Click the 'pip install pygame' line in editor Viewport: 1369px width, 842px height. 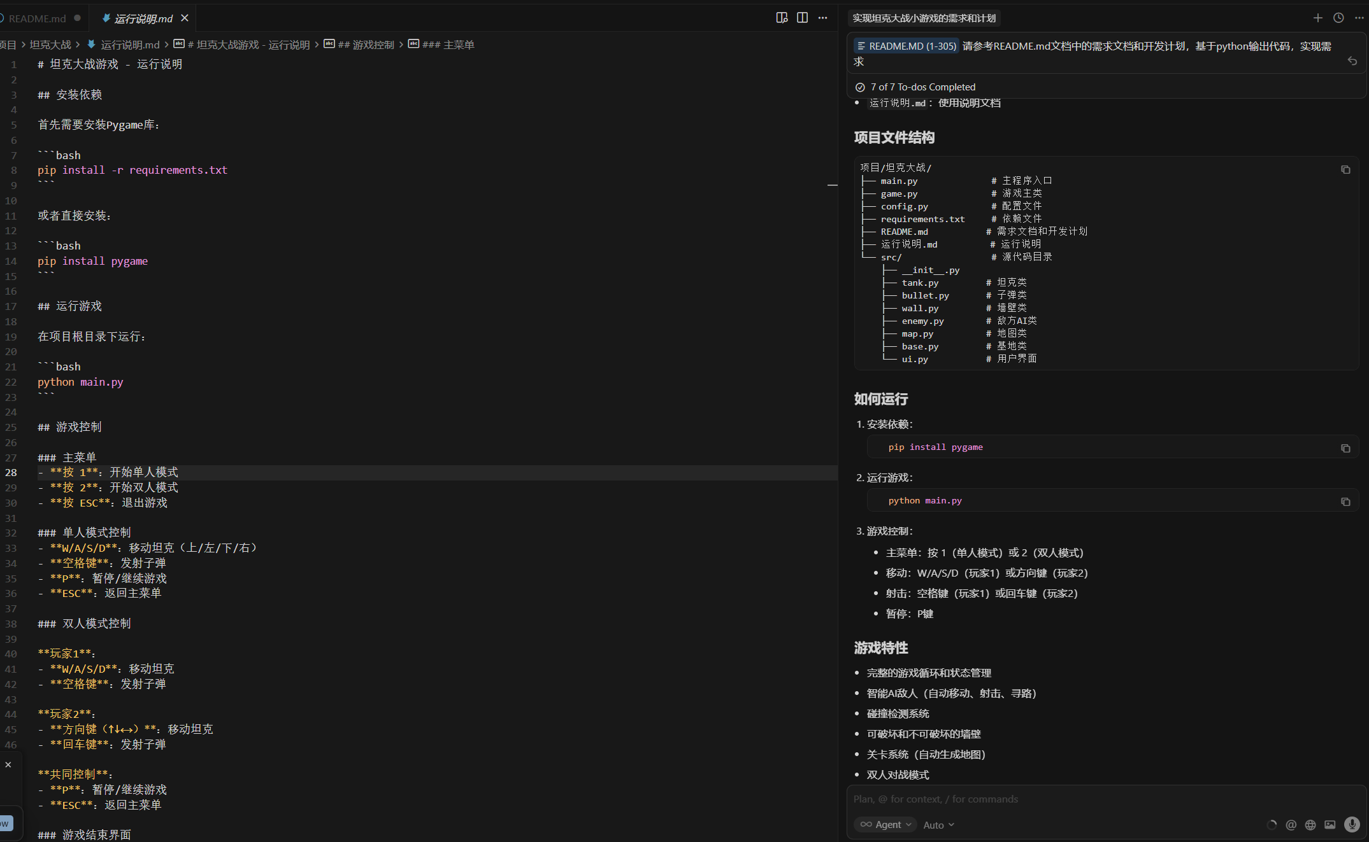click(x=92, y=261)
